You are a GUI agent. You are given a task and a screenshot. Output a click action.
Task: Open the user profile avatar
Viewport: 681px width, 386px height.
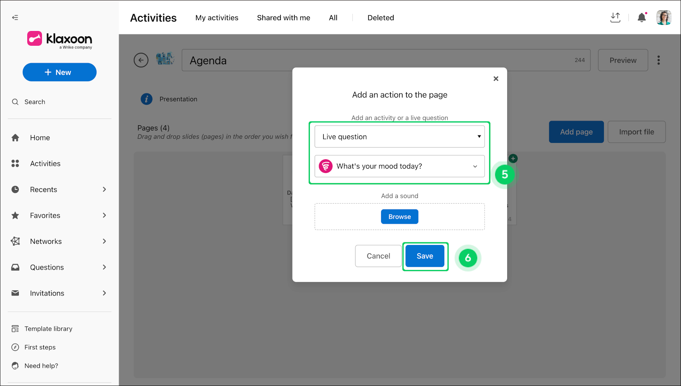tap(664, 17)
